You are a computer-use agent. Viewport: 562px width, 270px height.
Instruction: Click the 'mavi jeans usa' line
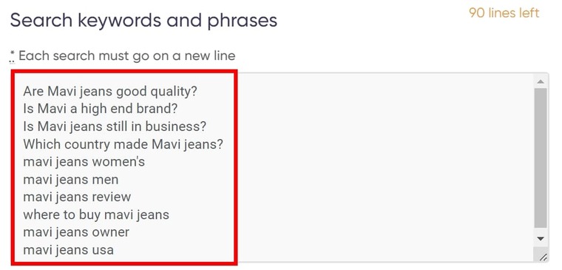[x=68, y=249]
